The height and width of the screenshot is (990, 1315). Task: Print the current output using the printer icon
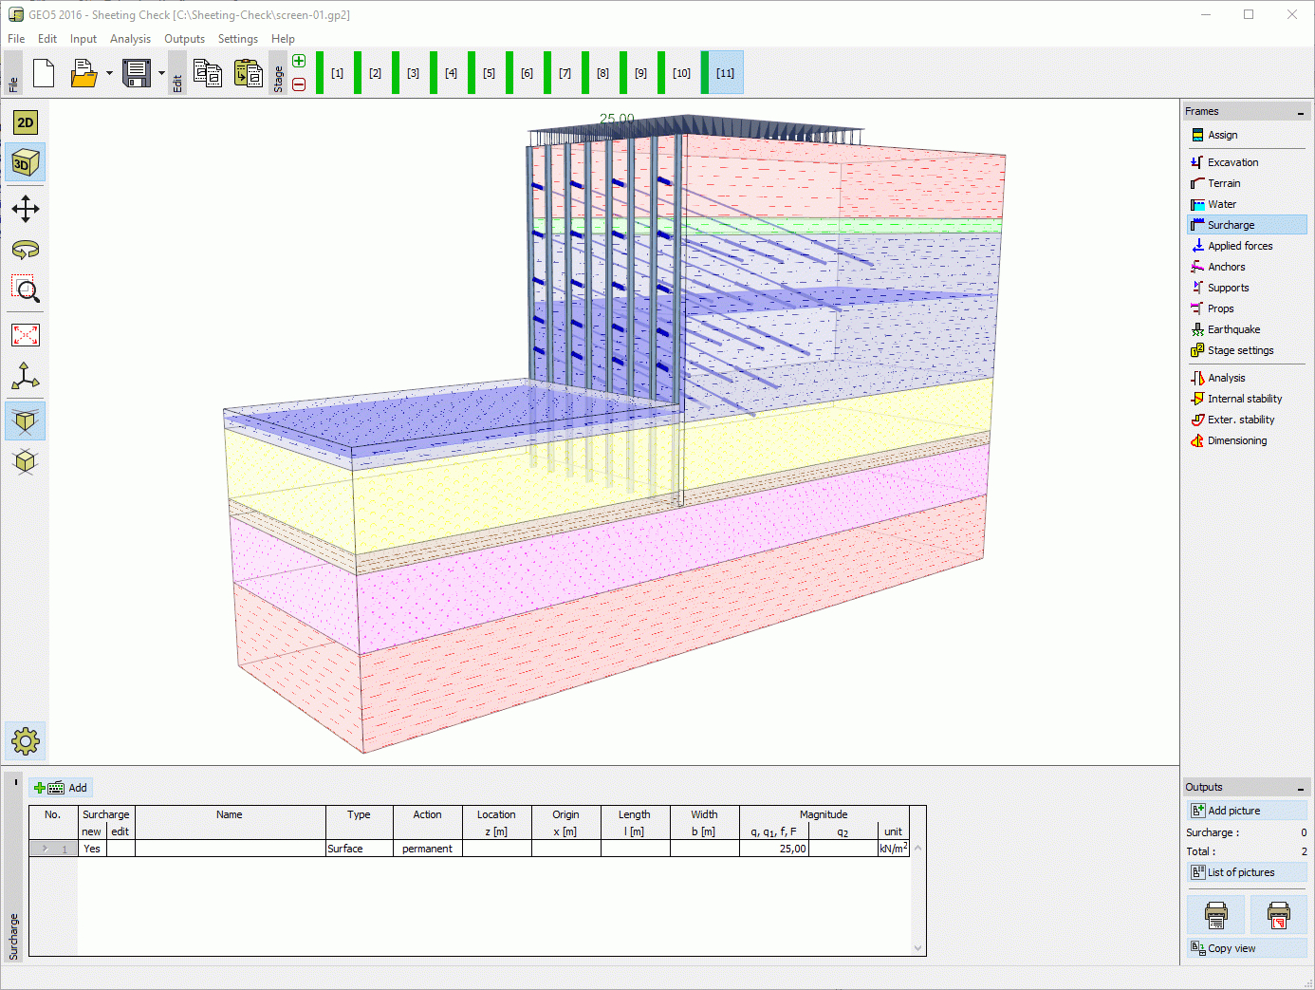tap(1215, 914)
